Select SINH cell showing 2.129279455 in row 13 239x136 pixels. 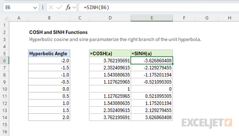pos(152,111)
